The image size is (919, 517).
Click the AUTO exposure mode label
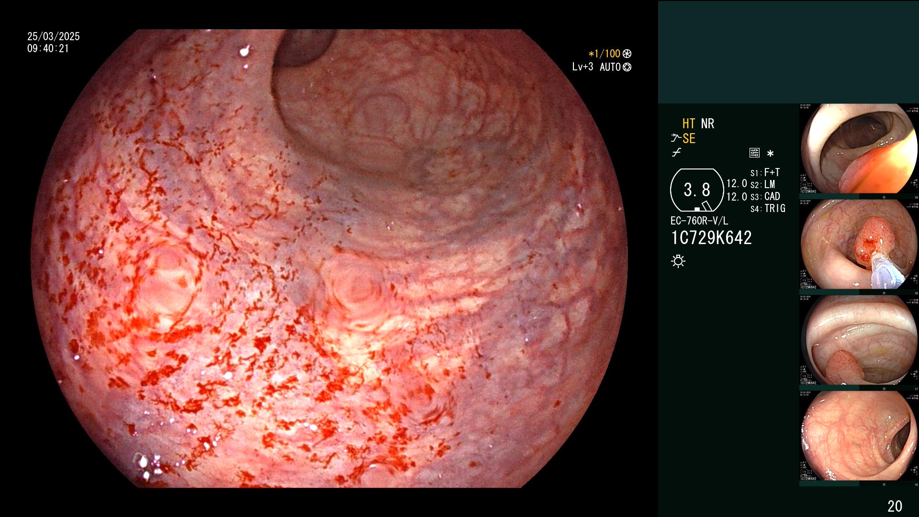(610, 67)
